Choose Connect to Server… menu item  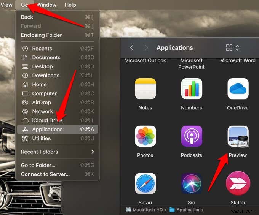58,174
